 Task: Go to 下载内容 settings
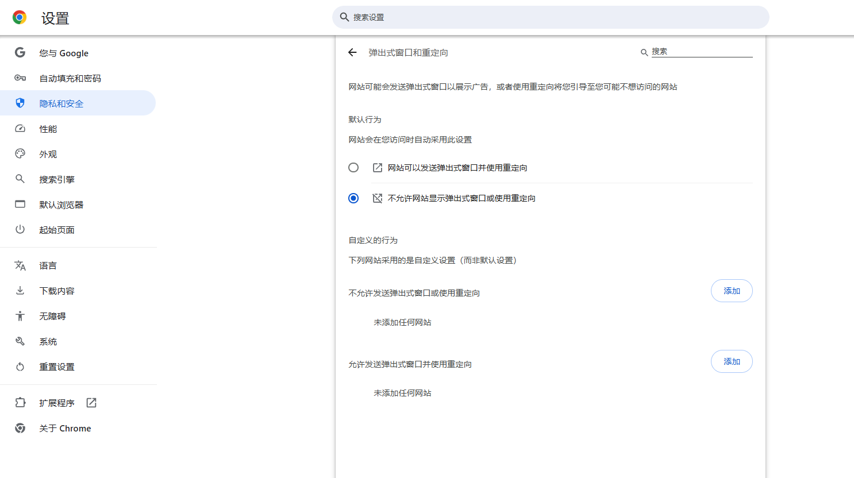coord(78,291)
